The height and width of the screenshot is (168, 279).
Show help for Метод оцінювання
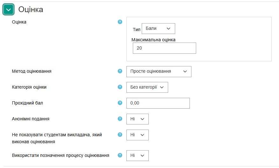pyautogui.click(x=120, y=71)
